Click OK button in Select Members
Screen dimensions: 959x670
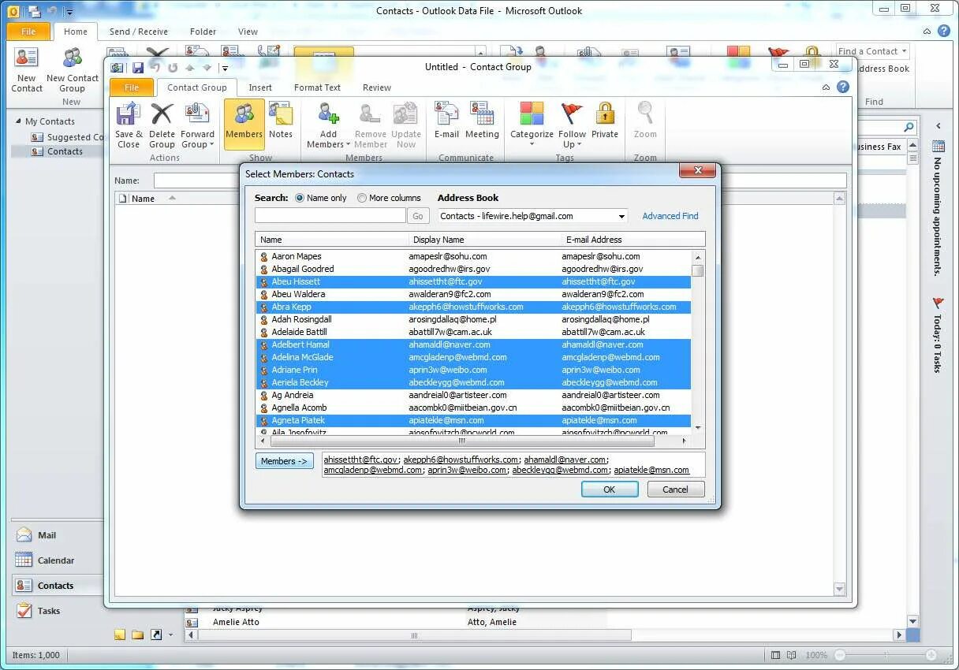(x=610, y=489)
